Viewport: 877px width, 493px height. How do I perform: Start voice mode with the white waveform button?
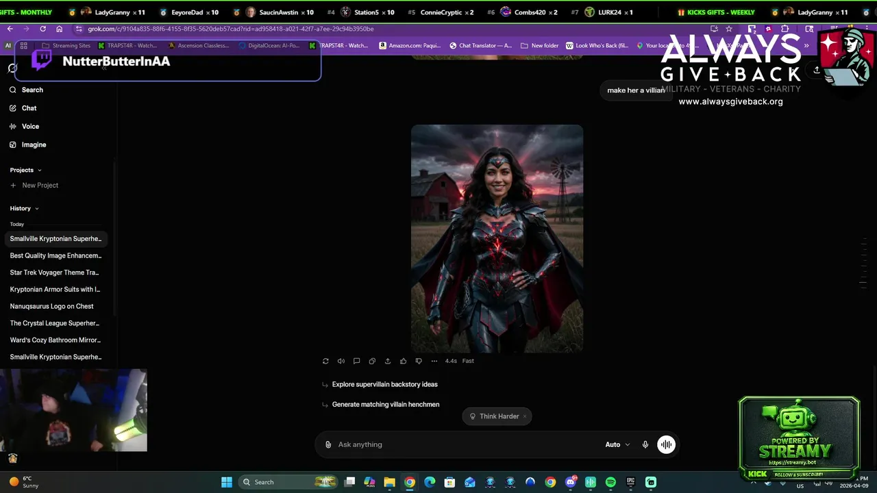(666, 444)
